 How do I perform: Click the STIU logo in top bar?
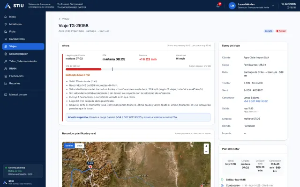click(14, 6)
